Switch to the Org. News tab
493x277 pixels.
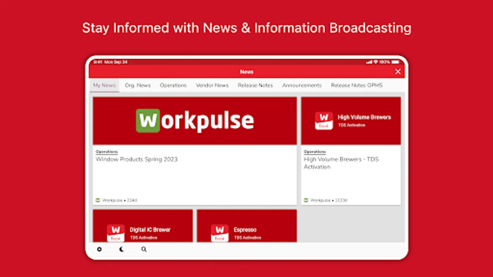click(138, 85)
